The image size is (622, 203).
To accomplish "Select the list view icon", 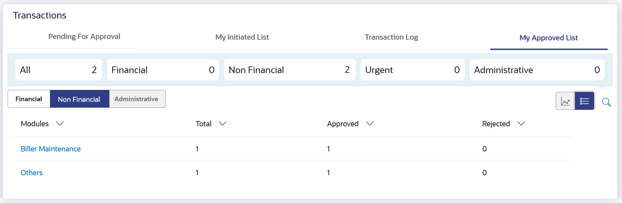I will [x=584, y=101].
